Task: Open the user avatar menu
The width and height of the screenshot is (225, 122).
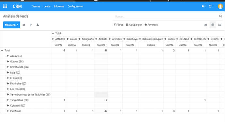Action: 220,6
